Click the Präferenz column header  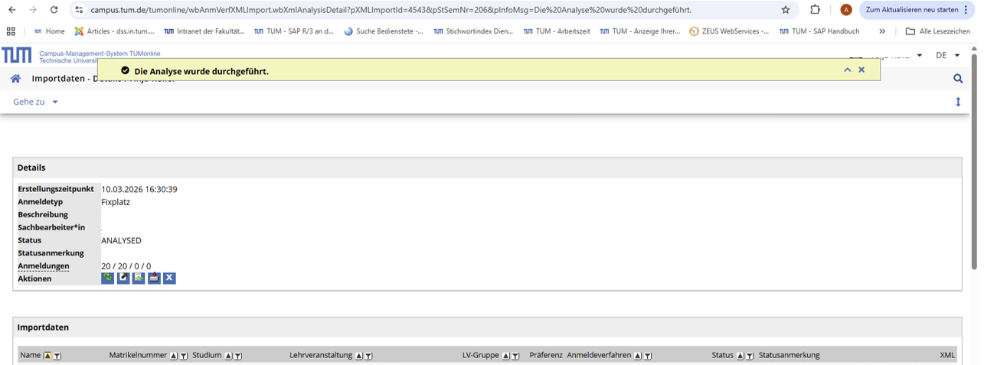(x=546, y=355)
